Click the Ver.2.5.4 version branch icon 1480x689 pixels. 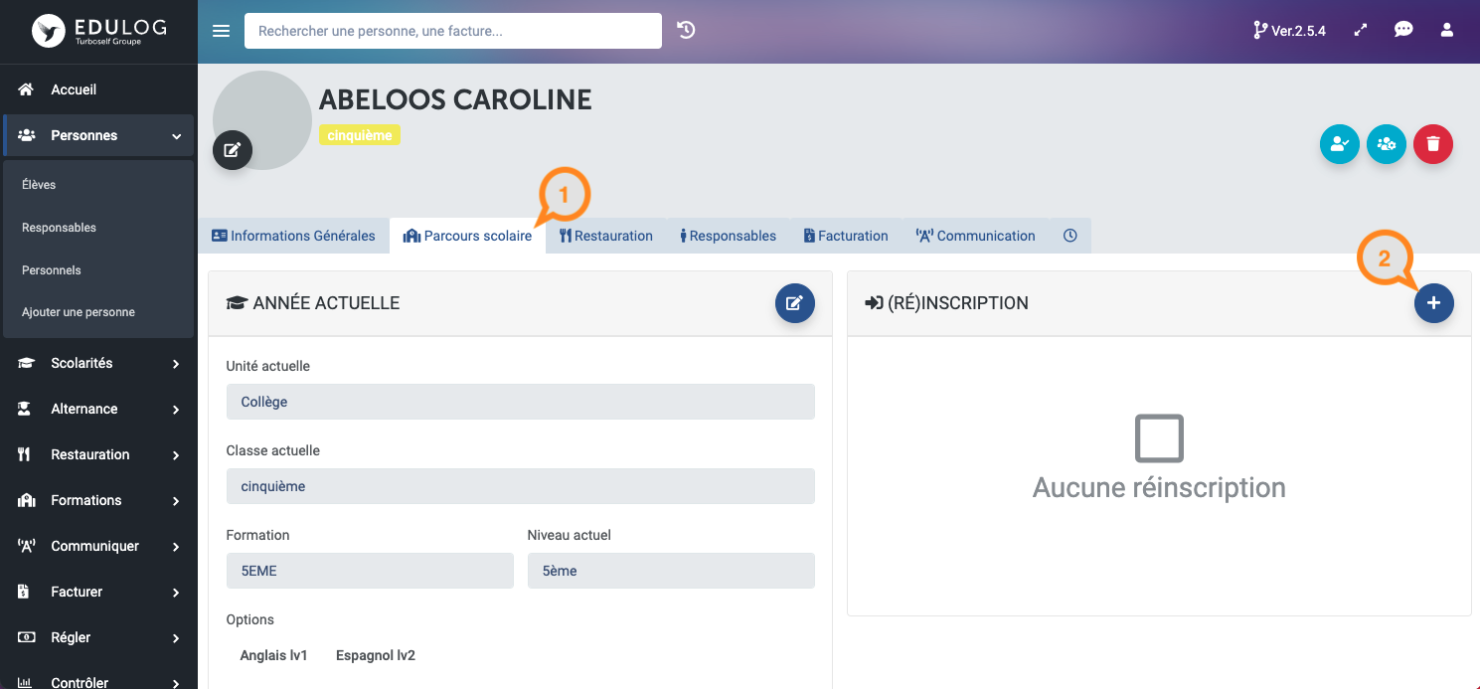point(1260,31)
